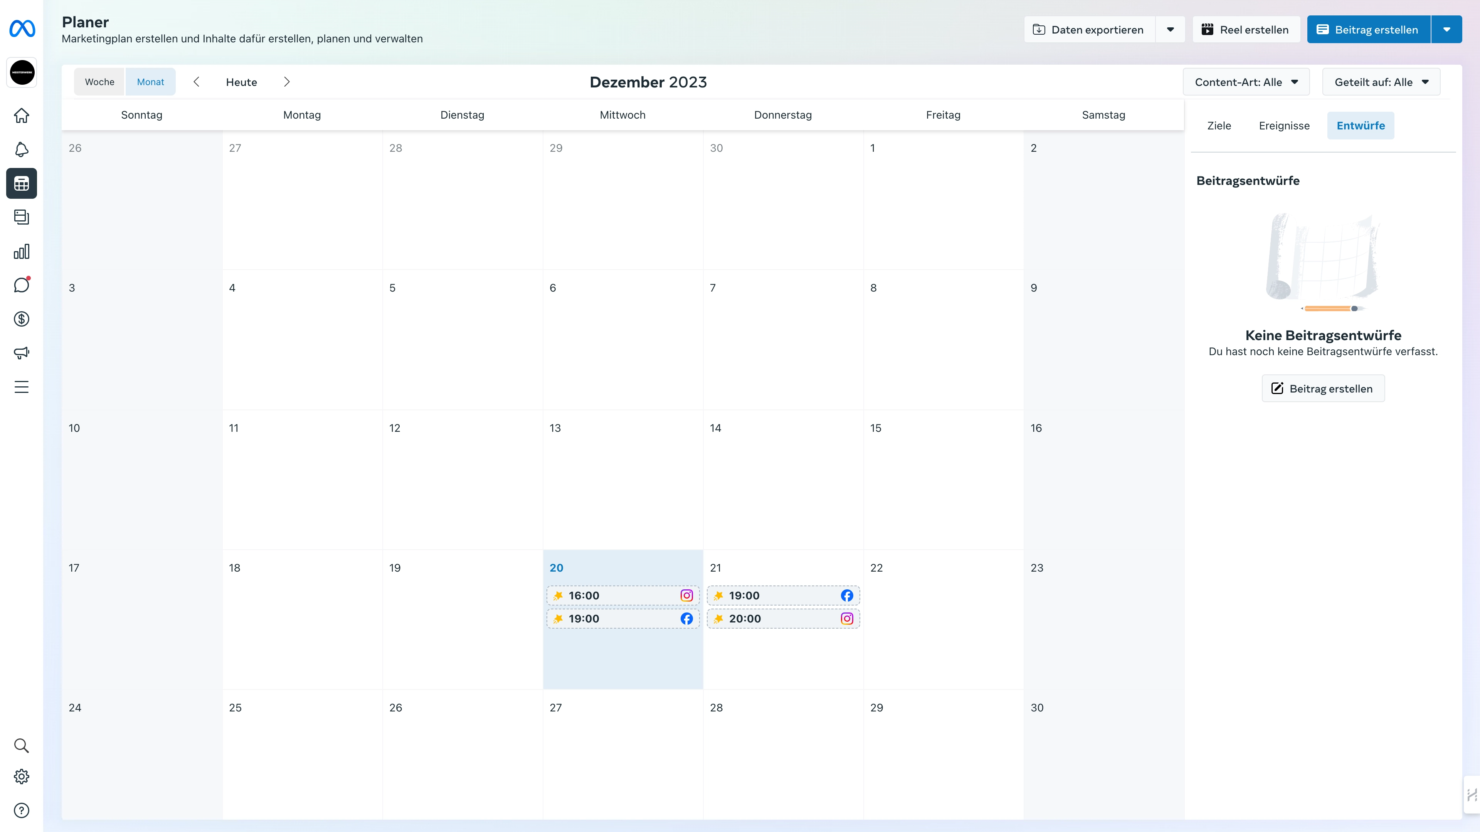1480x832 pixels.
Task: Click Beitrag erstellen in drafts panel
Action: (1323, 388)
